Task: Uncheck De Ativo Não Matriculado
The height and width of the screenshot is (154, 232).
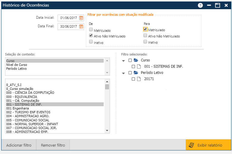Action: [x=91, y=36]
